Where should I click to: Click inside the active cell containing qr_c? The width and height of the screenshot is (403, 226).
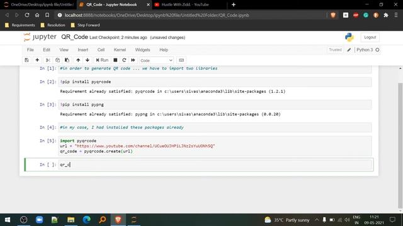[x=215, y=164]
